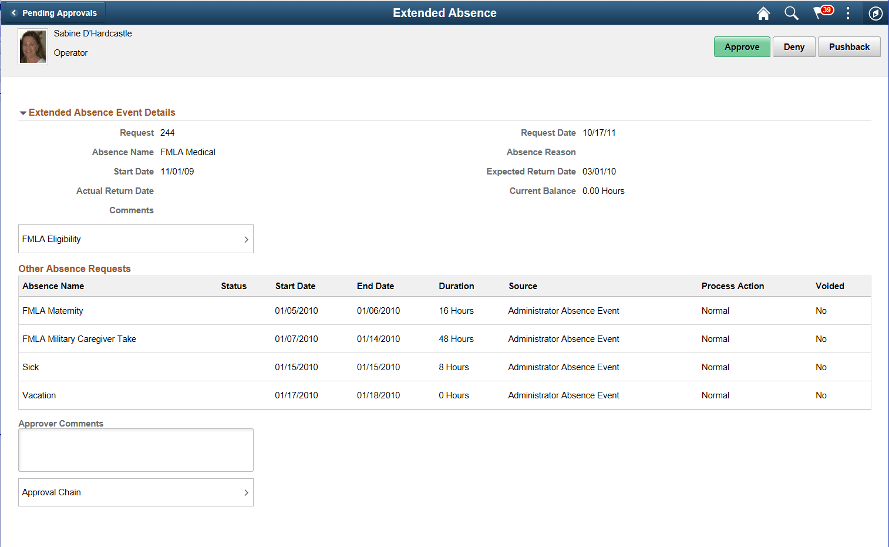Collapse the Extended Absence Event Details section

[x=23, y=112]
